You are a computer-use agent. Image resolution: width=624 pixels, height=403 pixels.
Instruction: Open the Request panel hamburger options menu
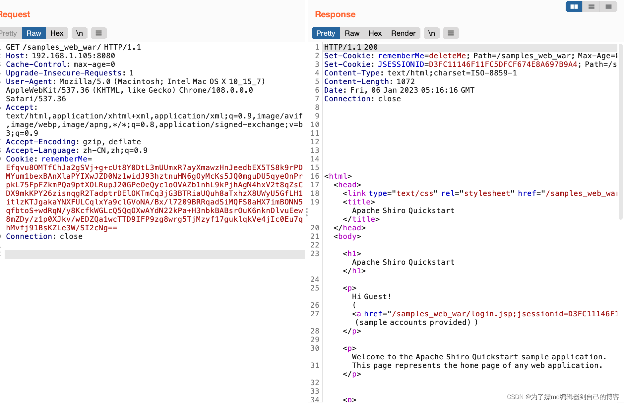tap(99, 33)
